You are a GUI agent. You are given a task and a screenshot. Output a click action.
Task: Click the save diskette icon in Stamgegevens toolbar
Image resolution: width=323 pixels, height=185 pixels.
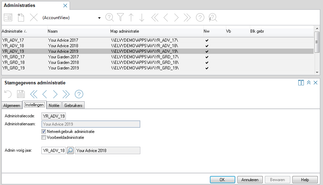(x=21, y=94)
